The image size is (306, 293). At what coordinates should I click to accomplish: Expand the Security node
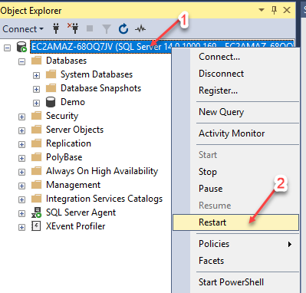tap(22, 117)
